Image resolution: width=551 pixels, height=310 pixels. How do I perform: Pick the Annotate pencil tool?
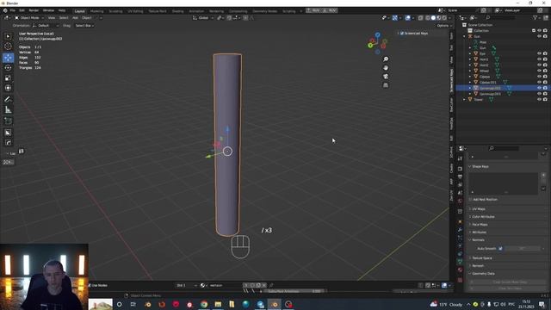point(8,100)
